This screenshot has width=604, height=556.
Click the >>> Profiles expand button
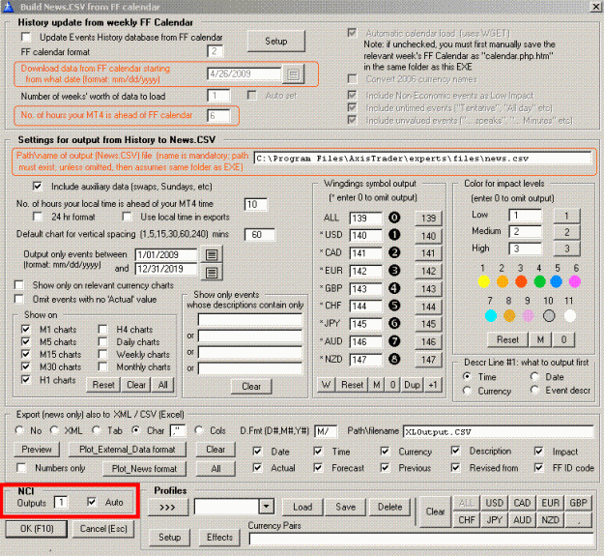click(x=168, y=507)
